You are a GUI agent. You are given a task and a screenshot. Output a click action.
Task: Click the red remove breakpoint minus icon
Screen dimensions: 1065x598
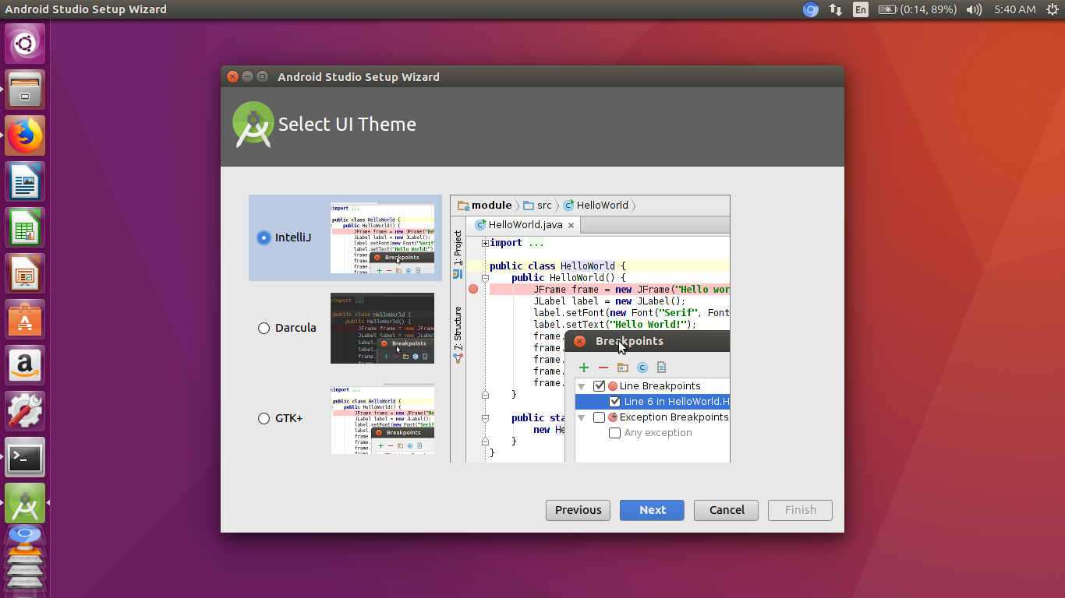[x=603, y=368]
